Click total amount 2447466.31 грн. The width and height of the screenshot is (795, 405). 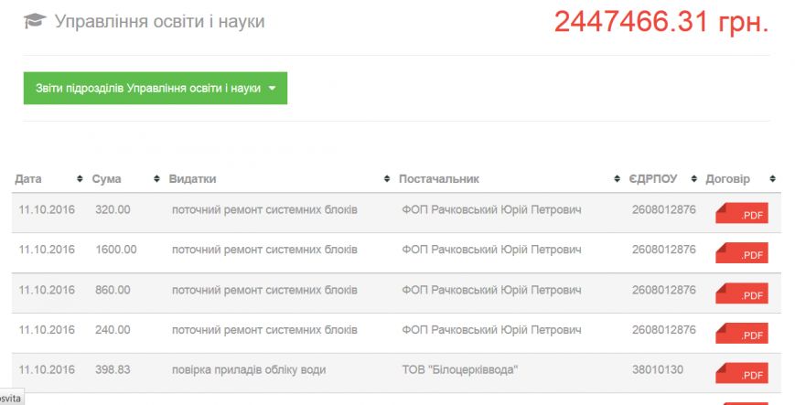click(x=661, y=22)
